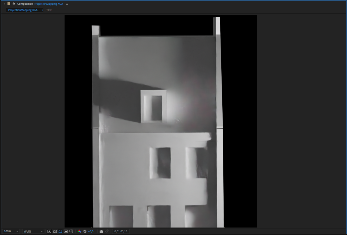The height and width of the screenshot is (235, 347).
Task: Click the current time 0;01;05;15 display
Action: 121,231
